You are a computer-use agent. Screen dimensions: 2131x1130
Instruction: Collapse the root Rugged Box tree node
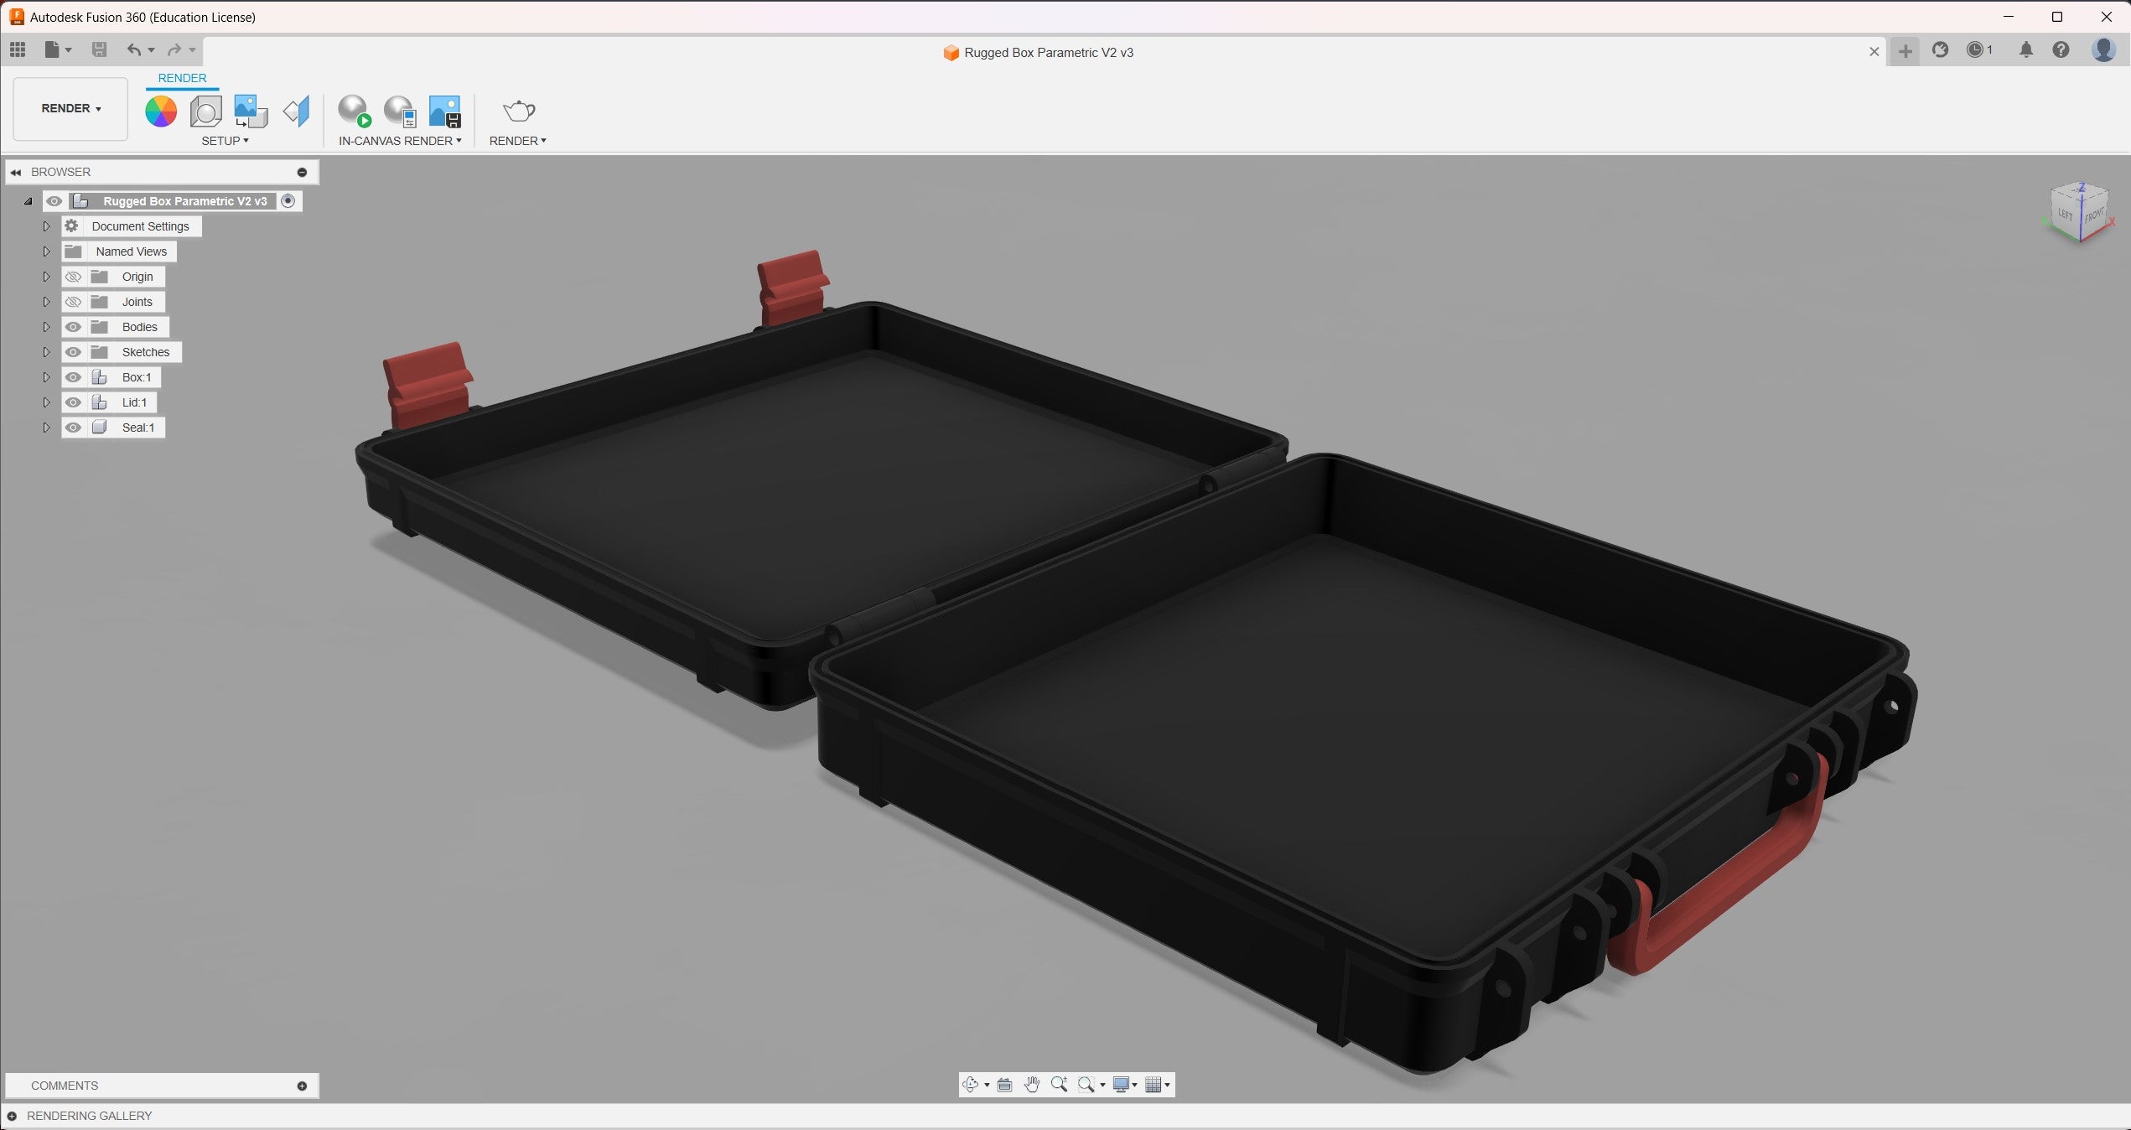point(28,201)
